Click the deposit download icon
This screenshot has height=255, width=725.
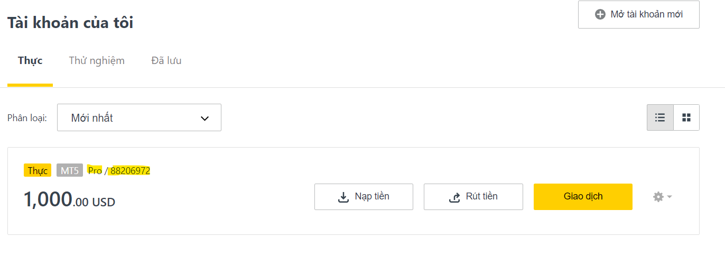[x=343, y=197]
